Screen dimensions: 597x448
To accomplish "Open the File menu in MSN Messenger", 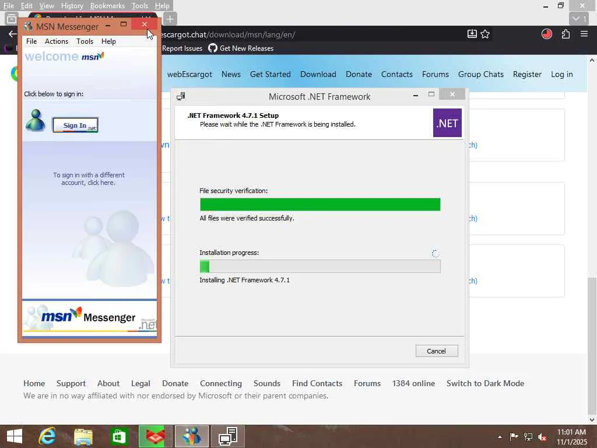I will pos(31,41).
